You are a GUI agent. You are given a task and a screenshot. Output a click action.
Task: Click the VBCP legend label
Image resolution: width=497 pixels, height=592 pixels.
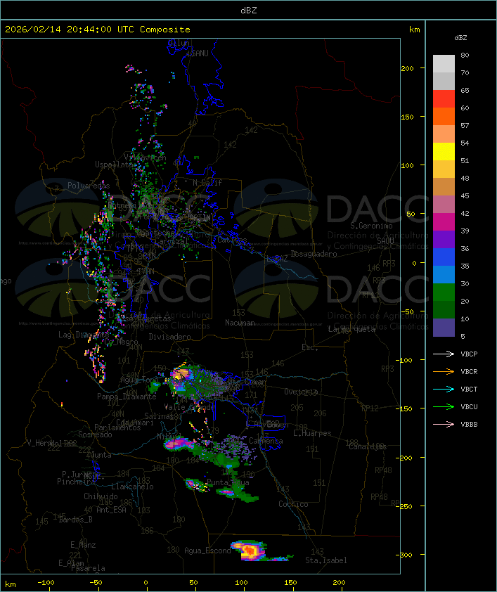(469, 354)
